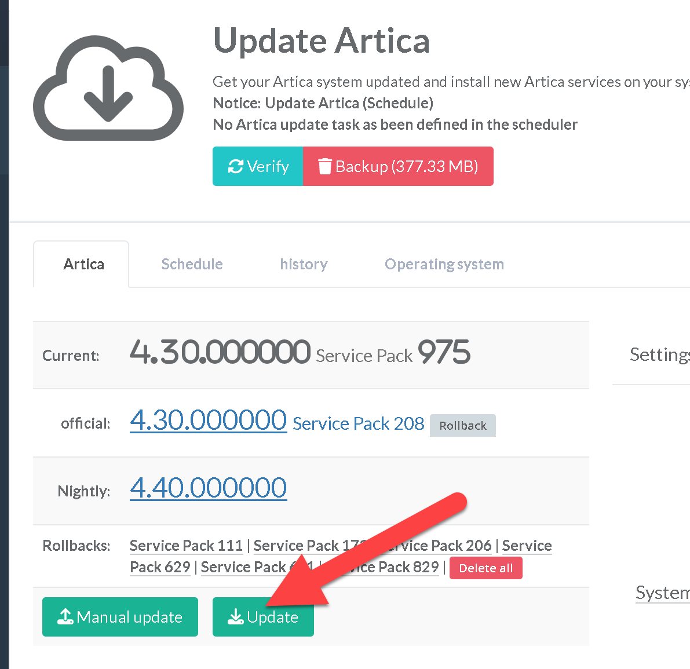Open official 4.30.000000 version link
The image size is (690, 669).
click(x=208, y=421)
